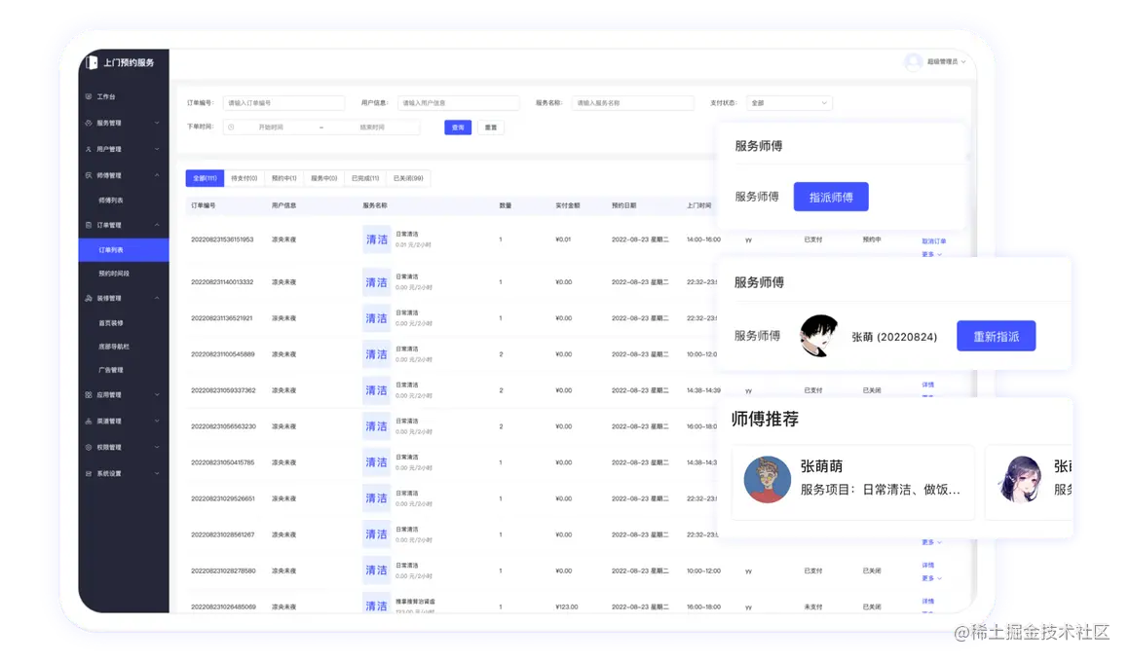Click 清洁 thumbnail for order 20220823153615​1953

(376, 239)
